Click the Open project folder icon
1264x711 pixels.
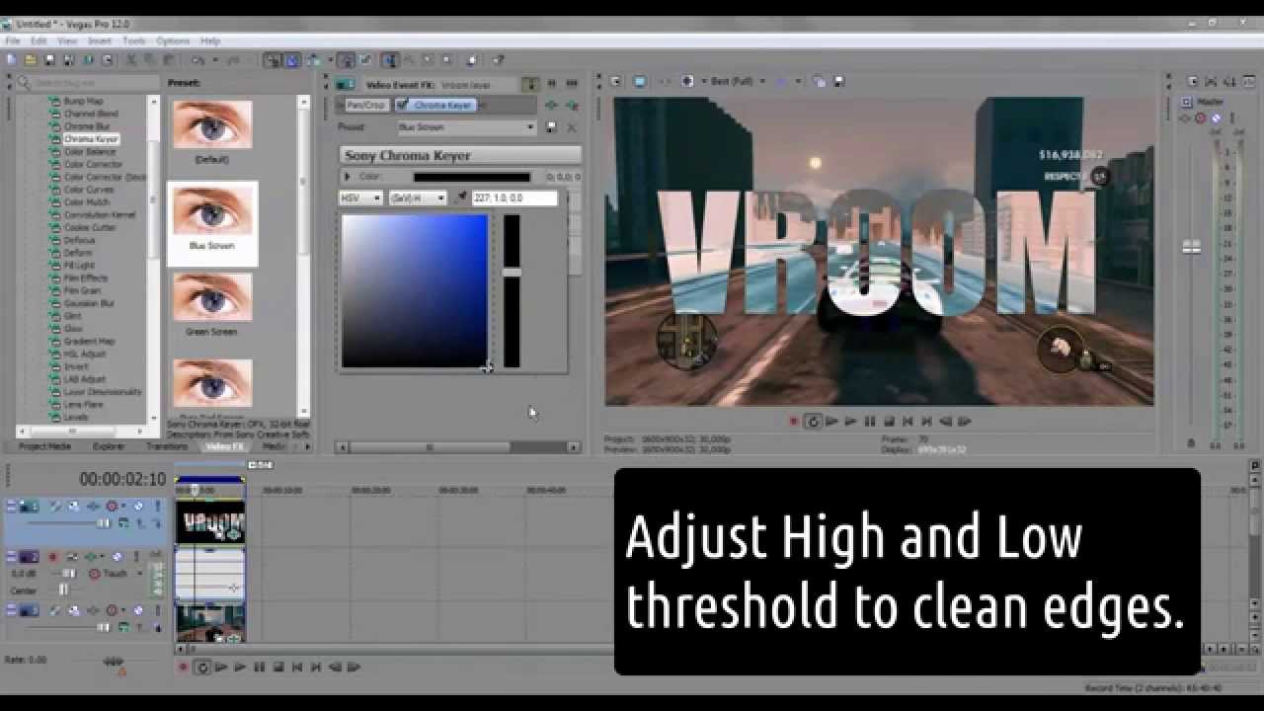click(x=31, y=60)
